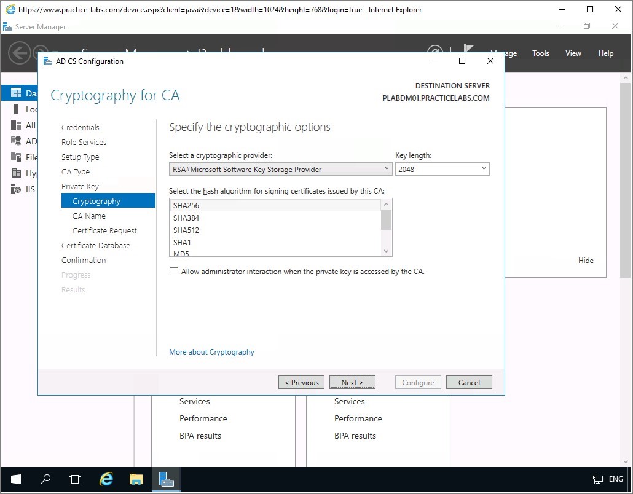Open File services sidebar icon
Viewport: 633px width, 494px height.
coord(16,157)
